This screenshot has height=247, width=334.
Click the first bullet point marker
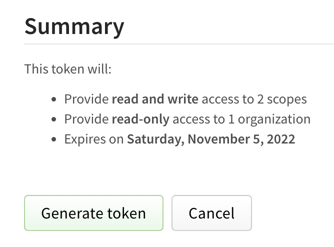[54, 99]
